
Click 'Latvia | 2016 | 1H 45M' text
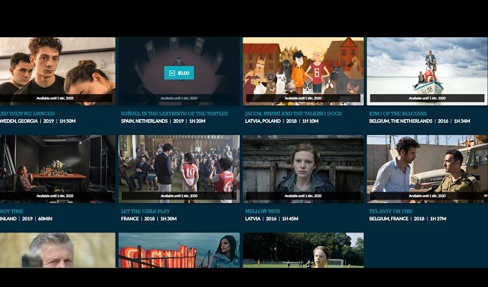[x=271, y=219]
